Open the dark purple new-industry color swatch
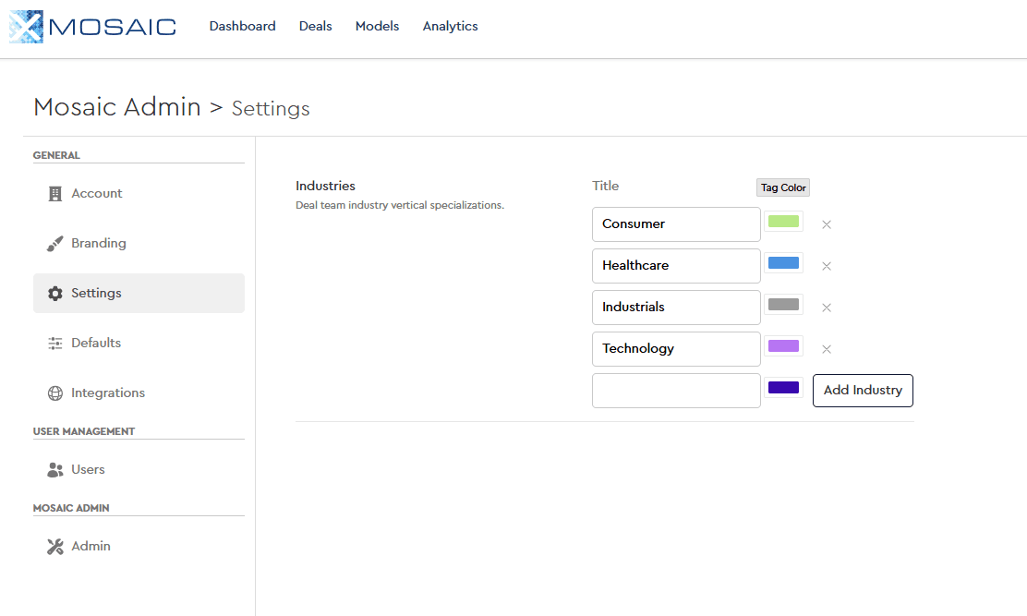The width and height of the screenshot is (1027, 616). point(783,388)
